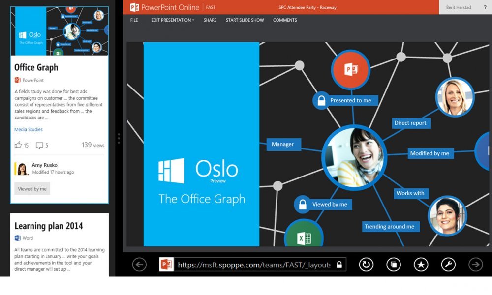Viewport: 492px width, 295px height.
Task: Click the PowerPoint site icon in address bar
Action: click(167, 265)
